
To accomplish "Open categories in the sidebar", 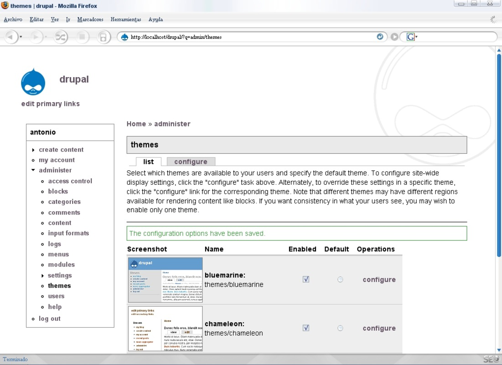I will click(64, 202).
